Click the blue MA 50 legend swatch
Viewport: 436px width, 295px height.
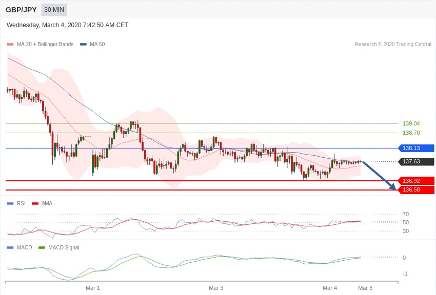pyautogui.click(x=83, y=45)
